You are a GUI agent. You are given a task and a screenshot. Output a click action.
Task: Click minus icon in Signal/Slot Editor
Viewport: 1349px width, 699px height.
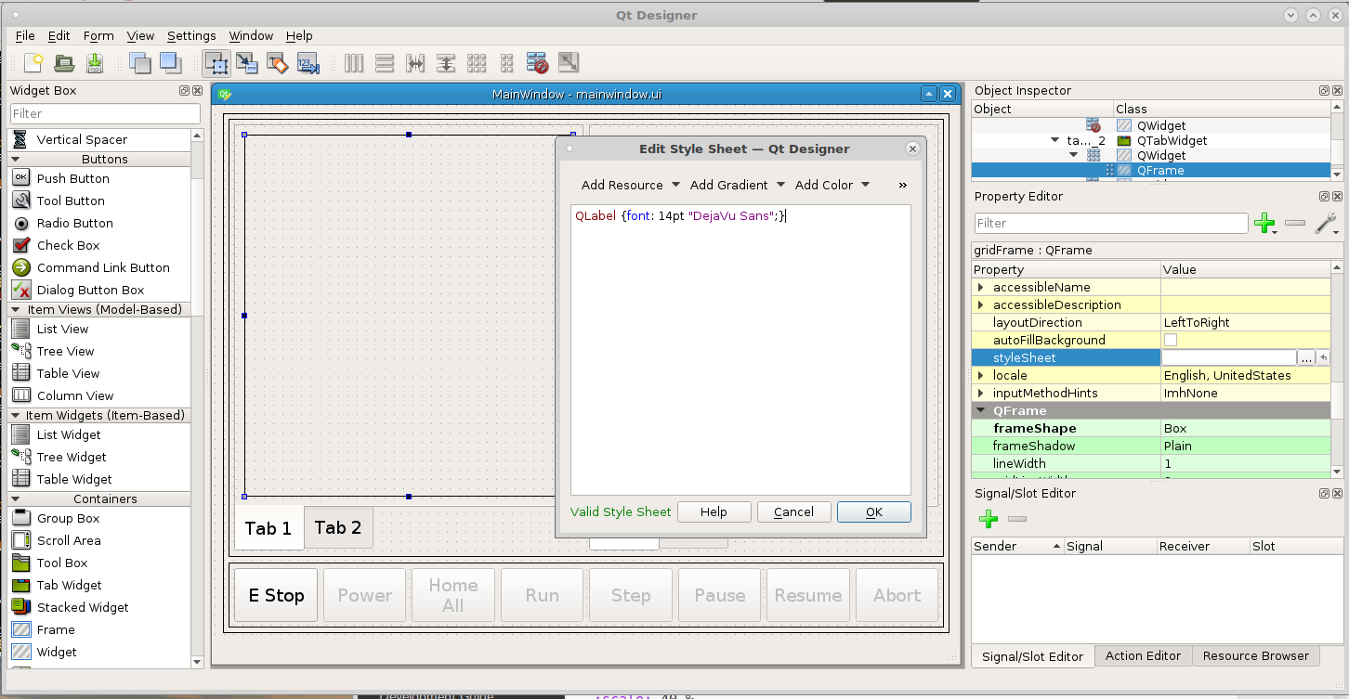(x=1017, y=520)
